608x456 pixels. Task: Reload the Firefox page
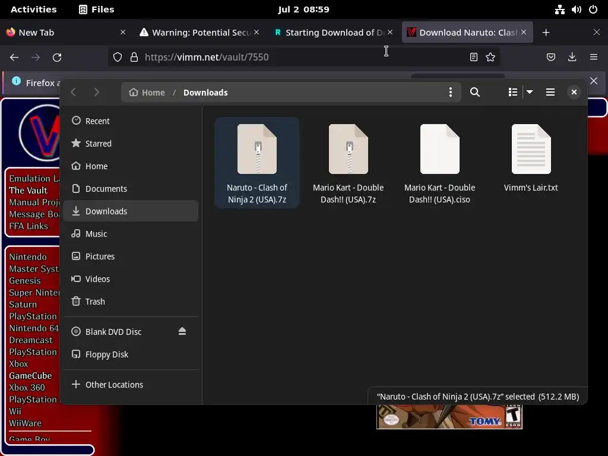pyautogui.click(x=57, y=58)
